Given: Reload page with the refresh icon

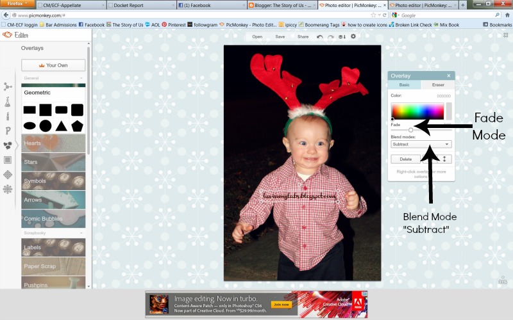Looking at the screenshot, I should pos(385,15).
